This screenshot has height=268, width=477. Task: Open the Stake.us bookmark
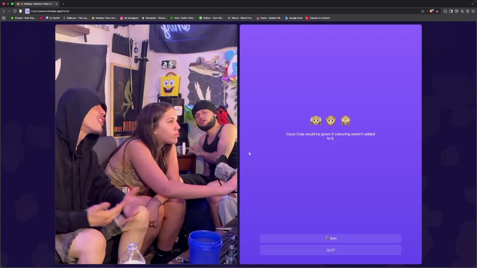(x=76, y=18)
